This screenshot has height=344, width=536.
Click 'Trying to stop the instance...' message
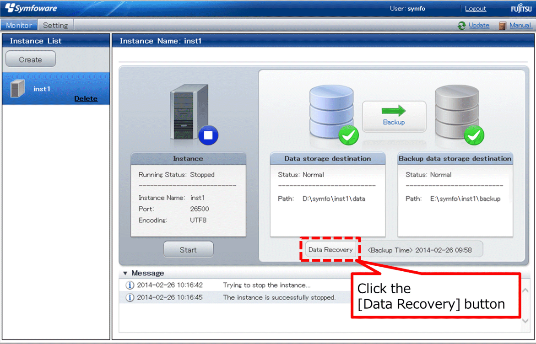[x=267, y=285]
